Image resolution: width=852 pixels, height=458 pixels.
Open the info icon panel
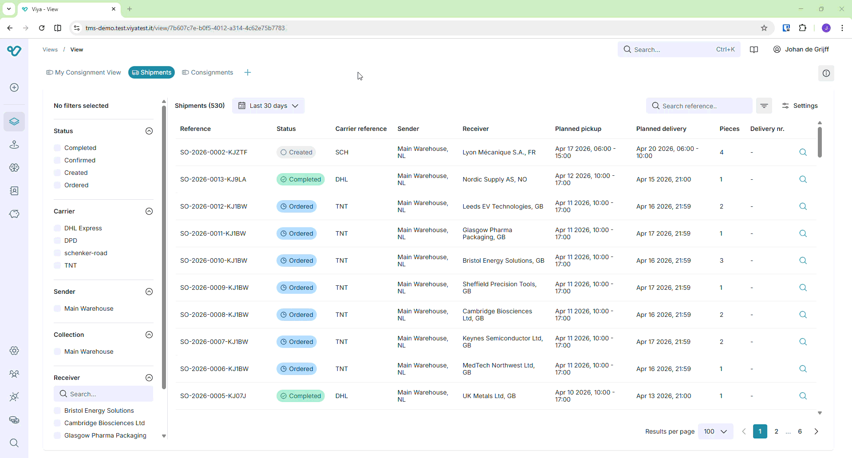pyautogui.click(x=826, y=73)
